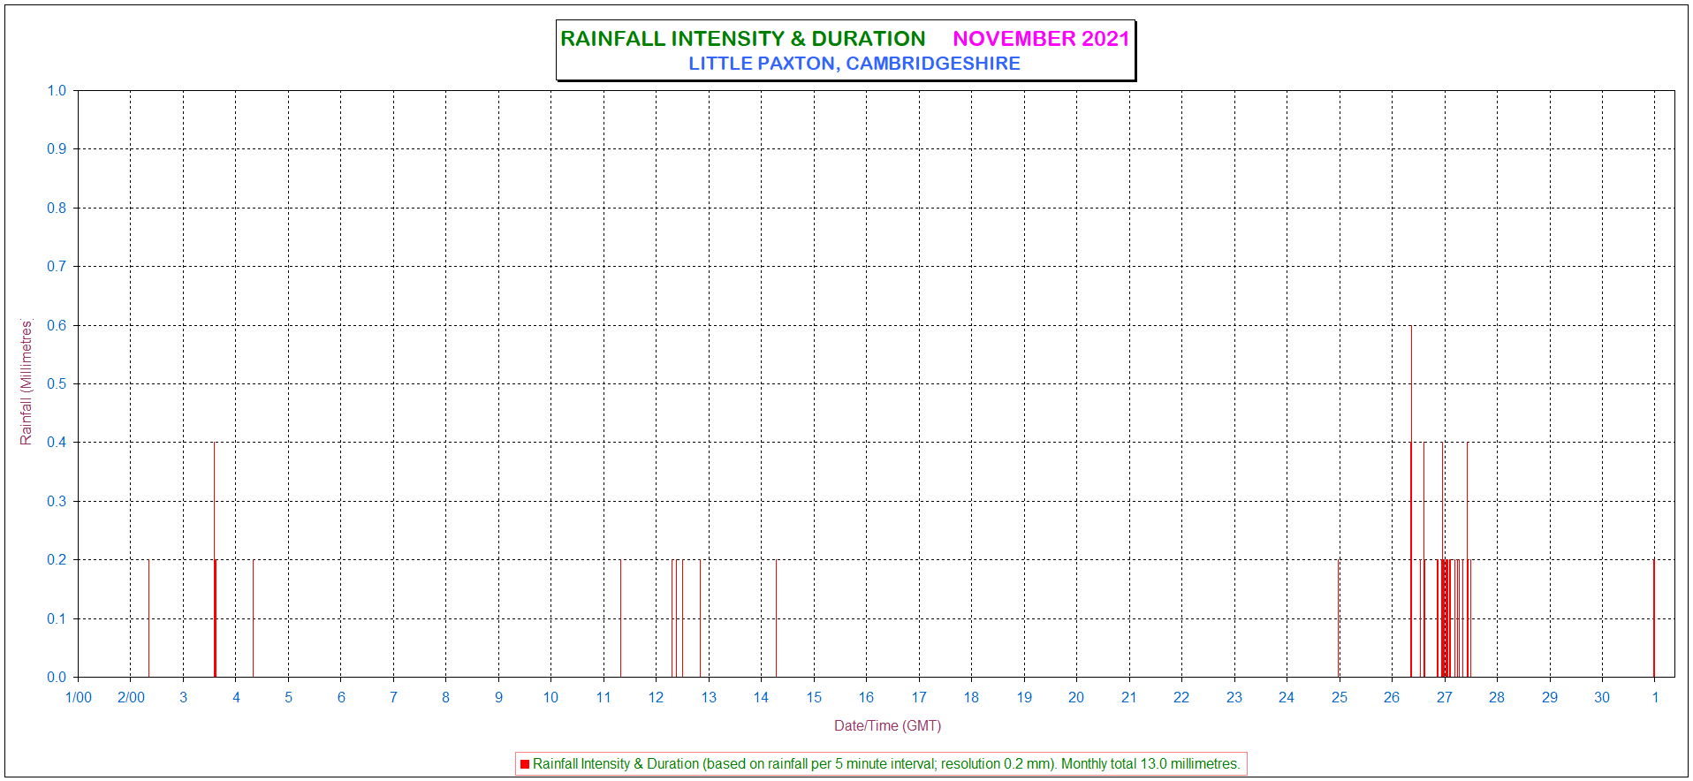Click the rainfall bar just after the 11th
This screenshot has height=781, width=1693.
click(620, 618)
